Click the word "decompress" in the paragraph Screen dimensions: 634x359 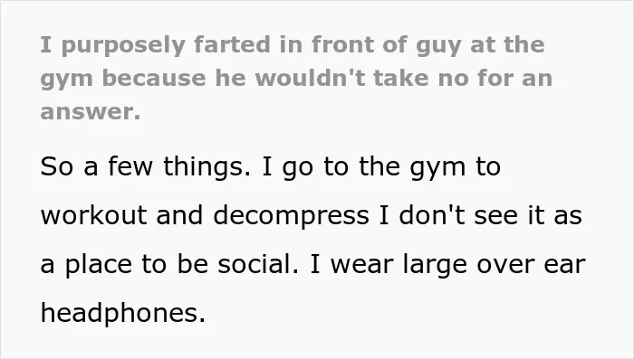pos(291,215)
